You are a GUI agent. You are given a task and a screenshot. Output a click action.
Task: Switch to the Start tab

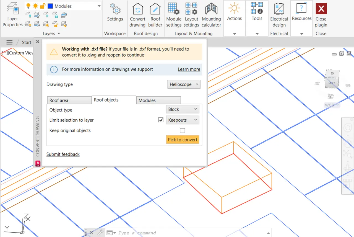tap(27, 42)
